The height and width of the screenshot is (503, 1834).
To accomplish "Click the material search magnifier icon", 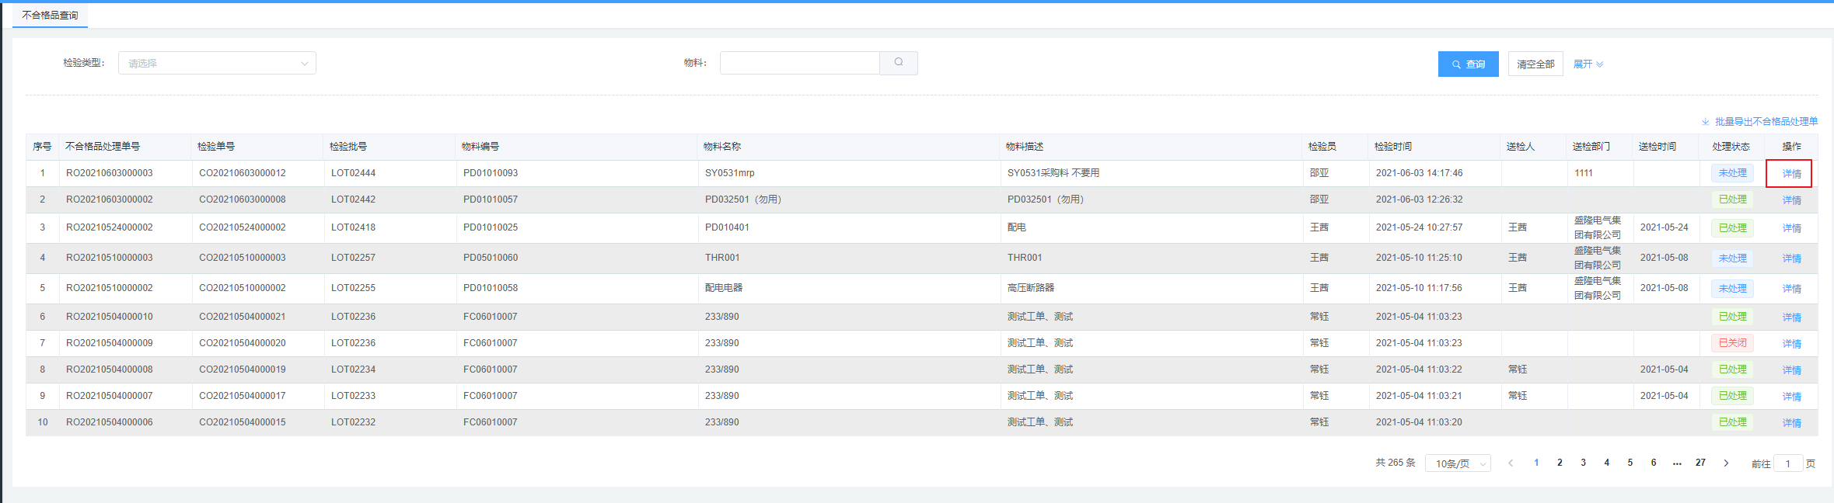I will (x=898, y=63).
